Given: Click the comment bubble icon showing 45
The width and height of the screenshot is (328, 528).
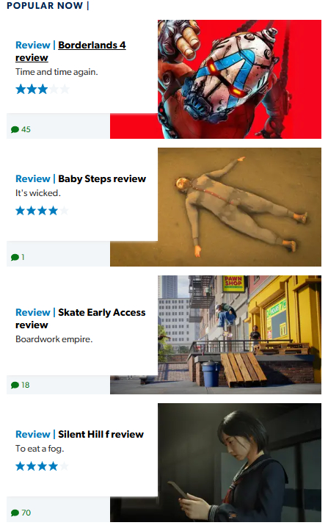Looking at the screenshot, I should 15,130.
